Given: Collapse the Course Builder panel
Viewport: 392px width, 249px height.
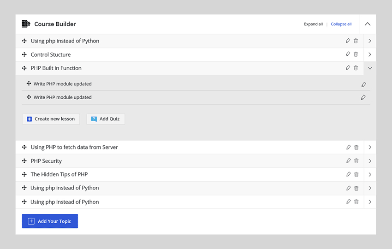Looking at the screenshot, I should coord(367,24).
